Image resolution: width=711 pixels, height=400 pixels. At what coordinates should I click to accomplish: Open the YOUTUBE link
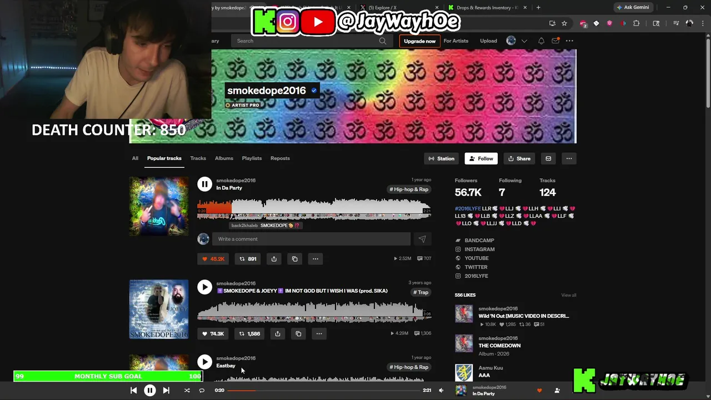tap(477, 258)
